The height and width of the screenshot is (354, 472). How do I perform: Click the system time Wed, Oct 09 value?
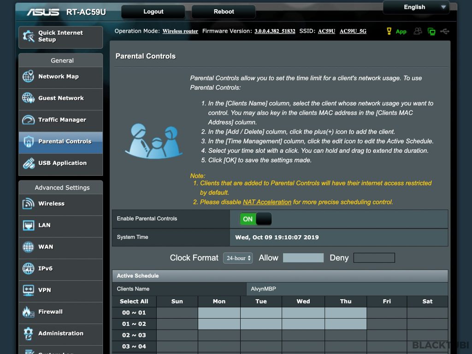(277, 238)
